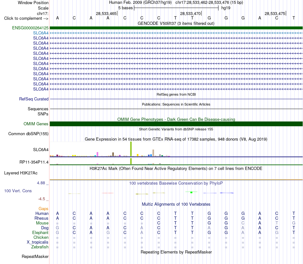Image resolution: width=303 pixels, height=264 pixels.
Task: Click the Dog alignment row label
Action: [45, 228]
